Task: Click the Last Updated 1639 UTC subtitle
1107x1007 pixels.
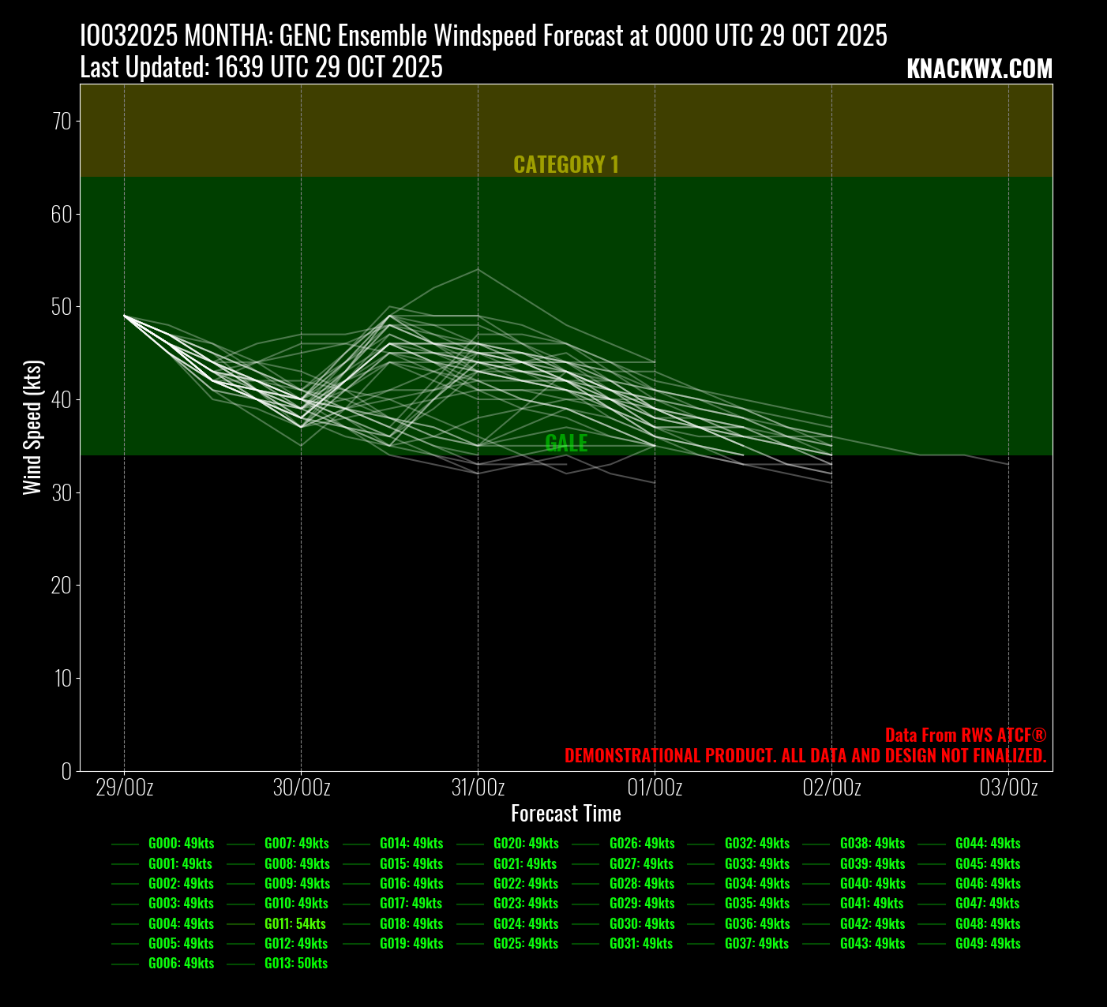Action: click(x=261, y=68)
